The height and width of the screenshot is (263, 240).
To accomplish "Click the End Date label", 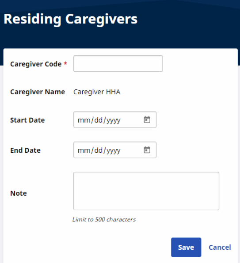I will tap(25, 150).
